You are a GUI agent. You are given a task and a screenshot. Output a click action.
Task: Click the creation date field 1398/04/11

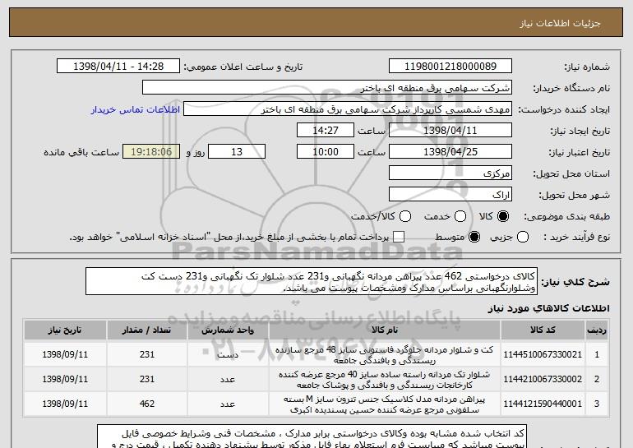pos(450,131)
